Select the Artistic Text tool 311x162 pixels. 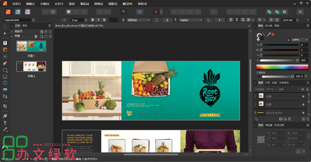(x=5, y=56)
